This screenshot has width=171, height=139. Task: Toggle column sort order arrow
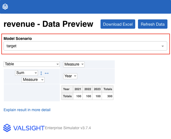(x=46, y=73)
